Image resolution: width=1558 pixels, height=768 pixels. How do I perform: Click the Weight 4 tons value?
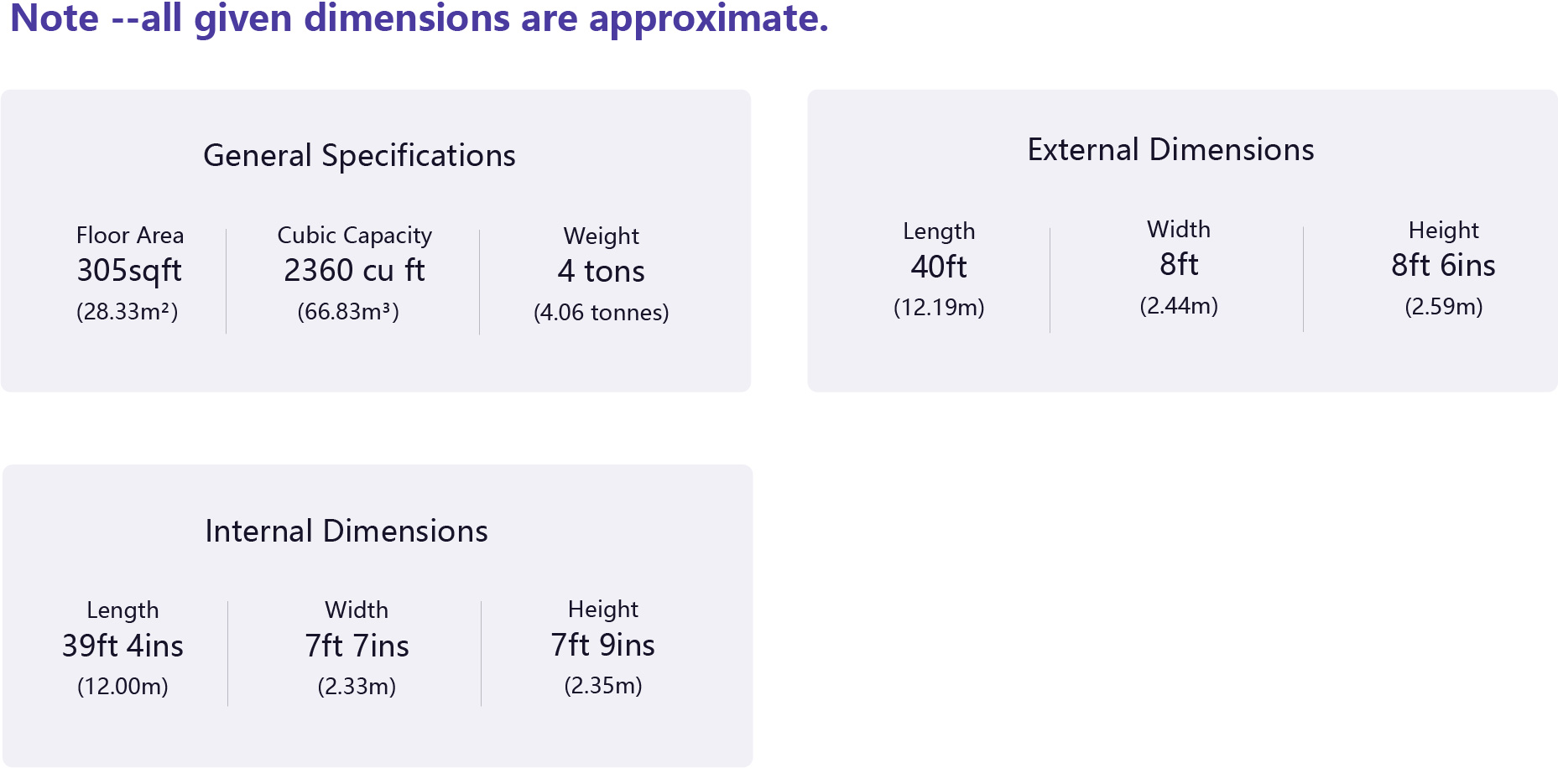[601, 272]
